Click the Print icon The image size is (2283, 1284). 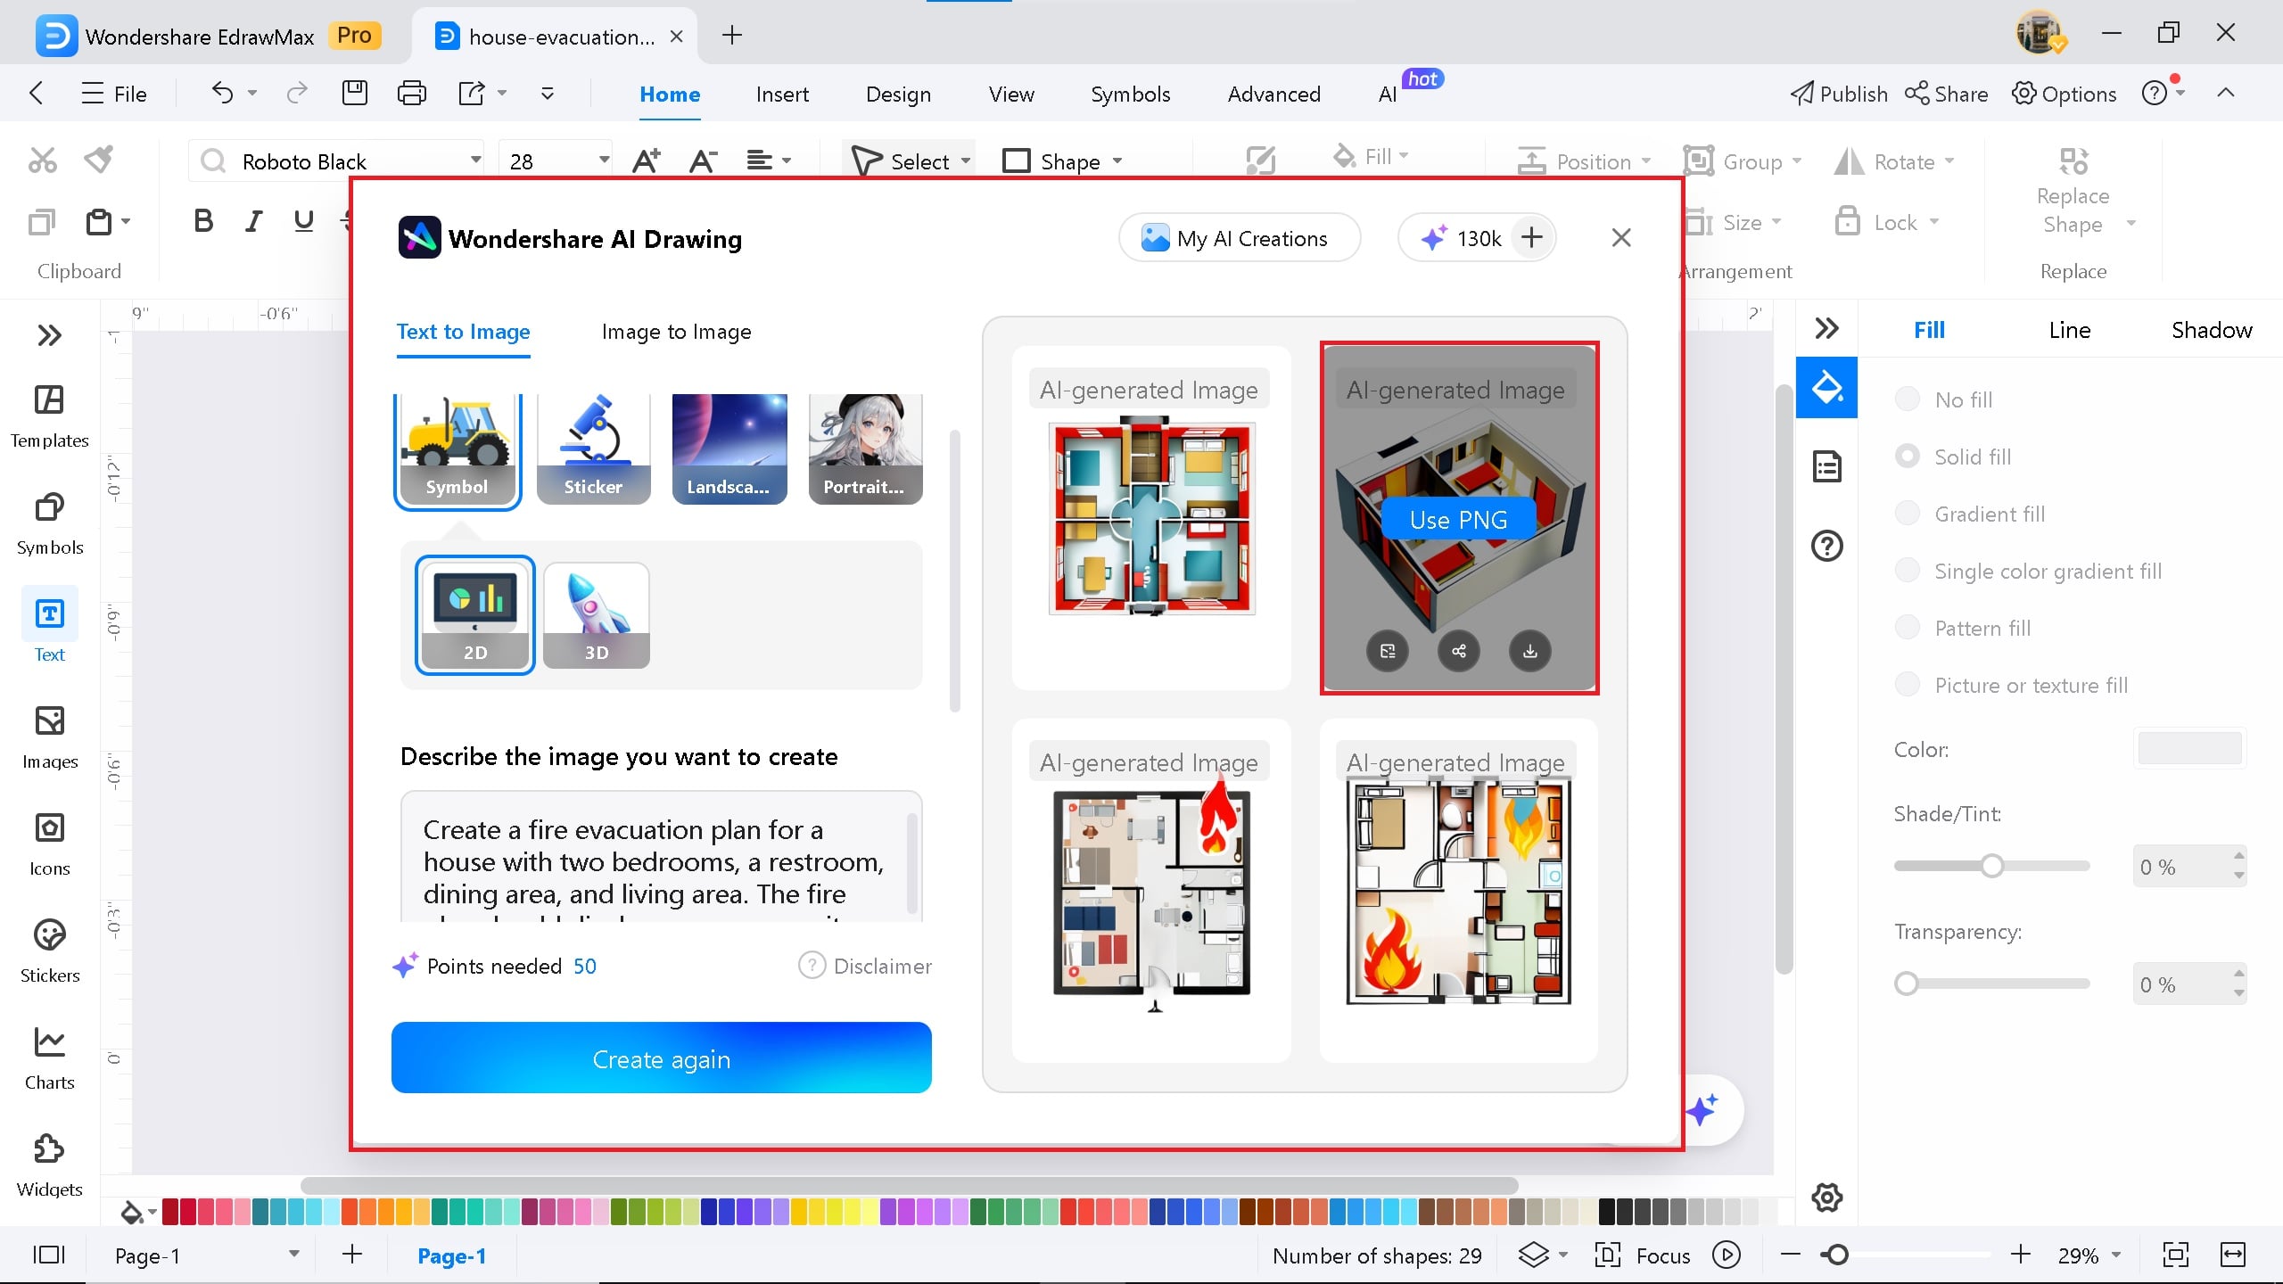pyautogui.click(x=411, y=93)
